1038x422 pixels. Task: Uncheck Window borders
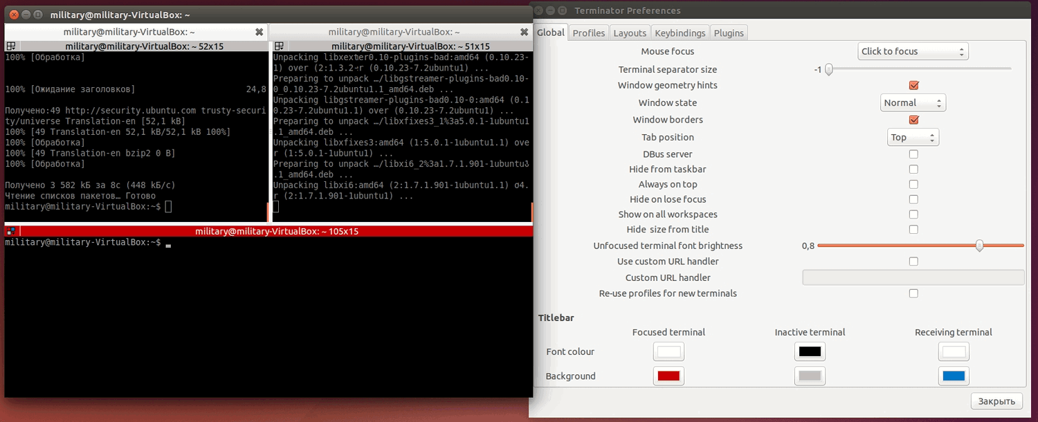tap(913, 120)
